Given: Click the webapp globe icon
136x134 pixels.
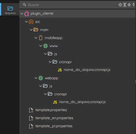Looking at the screenshot, I should (41, 78).
